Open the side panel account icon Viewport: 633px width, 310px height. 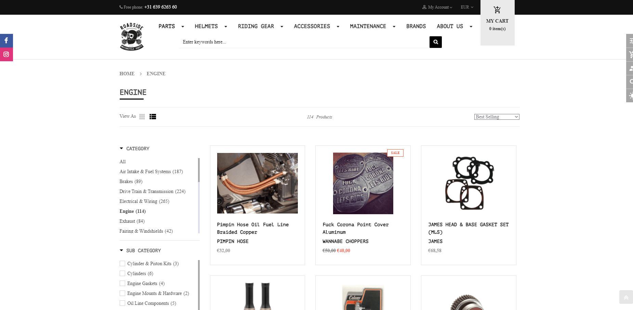(630, 68)
